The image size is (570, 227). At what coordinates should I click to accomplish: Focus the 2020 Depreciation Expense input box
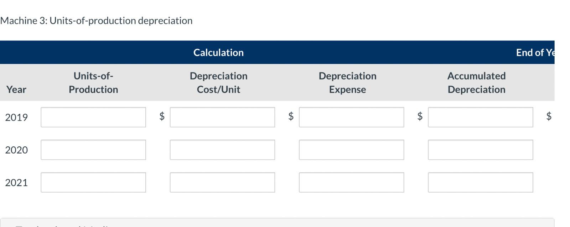tap(351, 150)
